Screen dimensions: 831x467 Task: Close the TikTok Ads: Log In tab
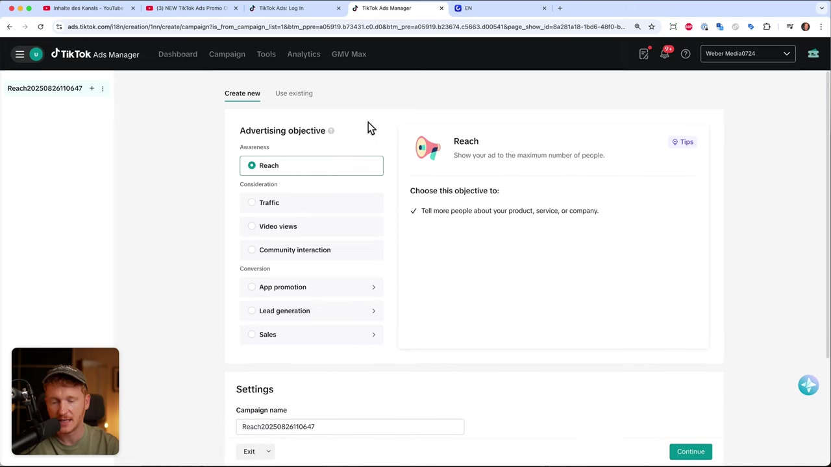tap(339, 8)
